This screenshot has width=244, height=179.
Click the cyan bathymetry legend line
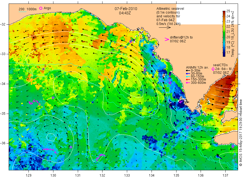(x=23, y=11)
